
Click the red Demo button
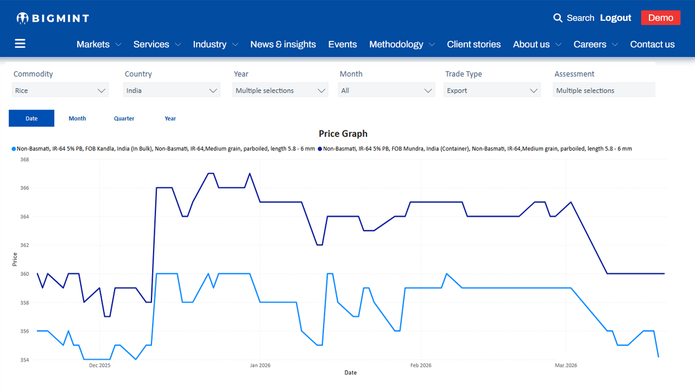click(x=660, y=18)
